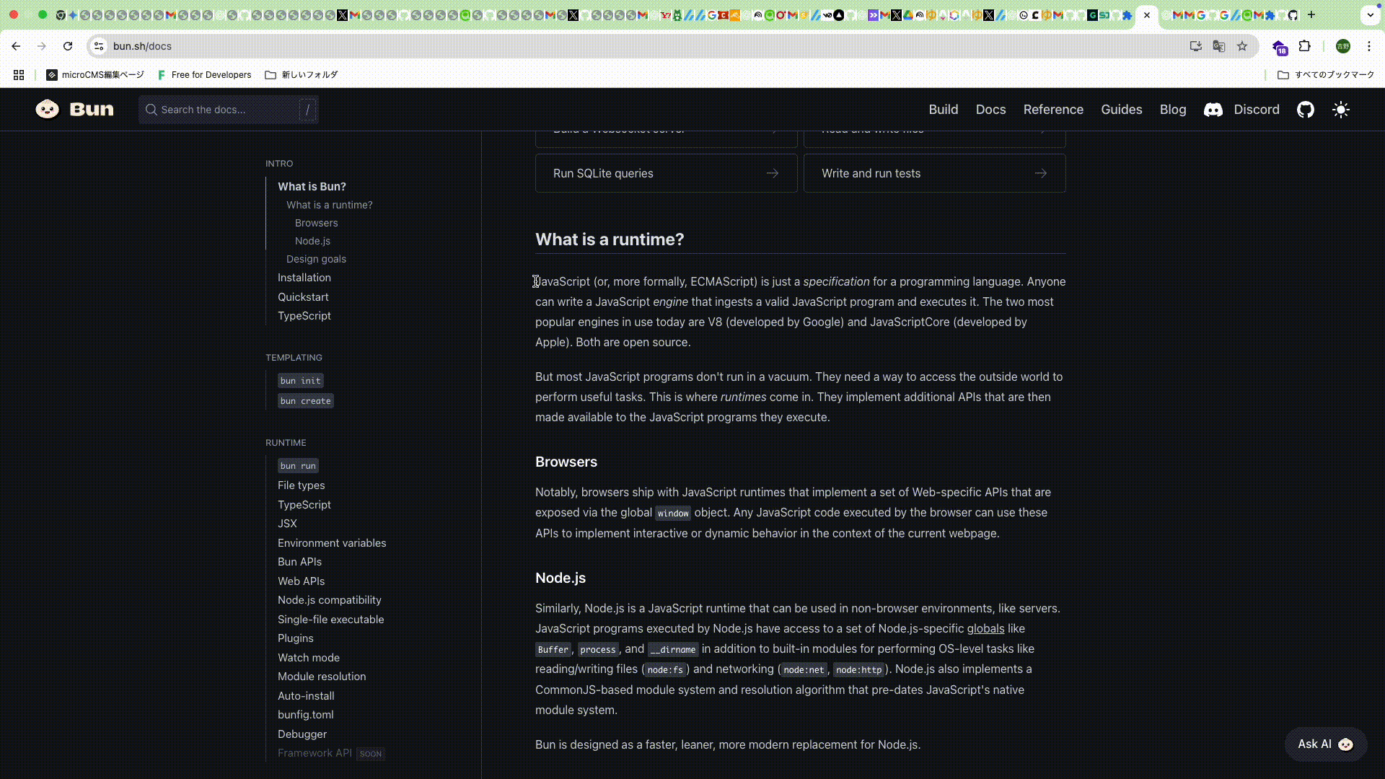Open the Discord link in navbar
This screenshot has width=1385, height=779.
click(x=1241, y=110)
